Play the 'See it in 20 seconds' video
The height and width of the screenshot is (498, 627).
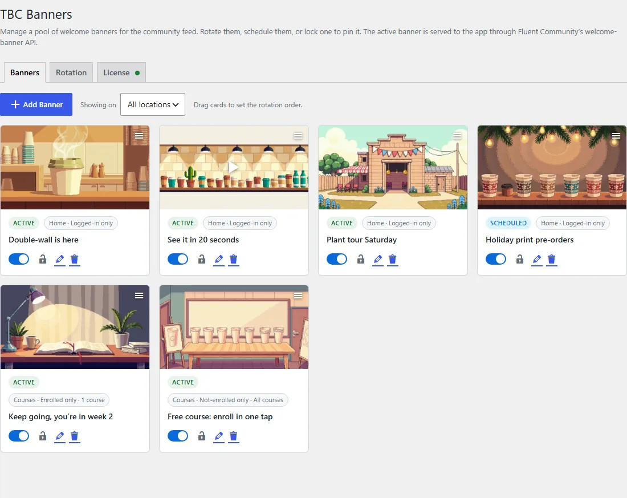pyautogui.click(x=234, y=167)
